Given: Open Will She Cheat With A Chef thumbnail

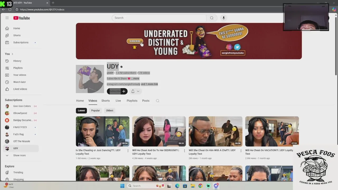Looking at the screenshot, I should point(215,131).
